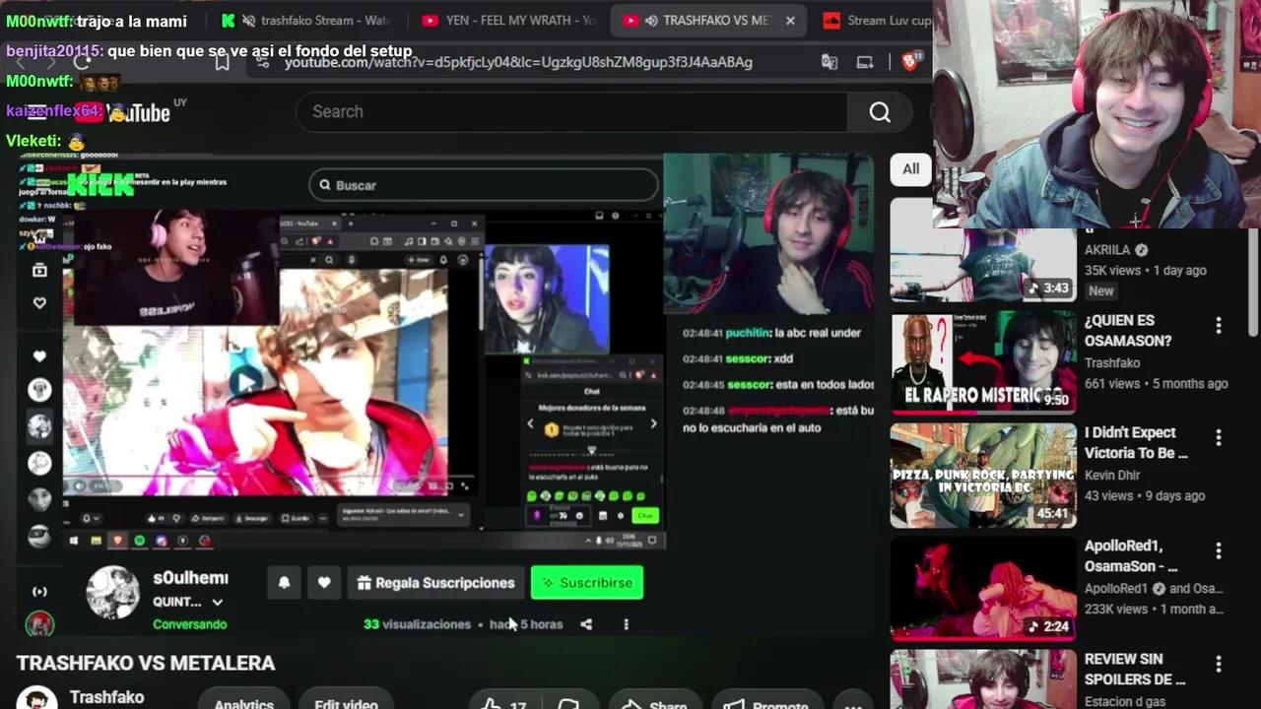Expand the QUINT... category chevron under s0ulhemi
1261x709 pixels.
pos(217,602)
